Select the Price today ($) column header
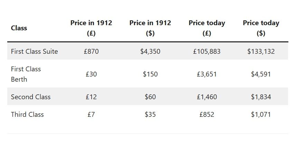Viewport: 296px width, 144px height. (261, 28)
